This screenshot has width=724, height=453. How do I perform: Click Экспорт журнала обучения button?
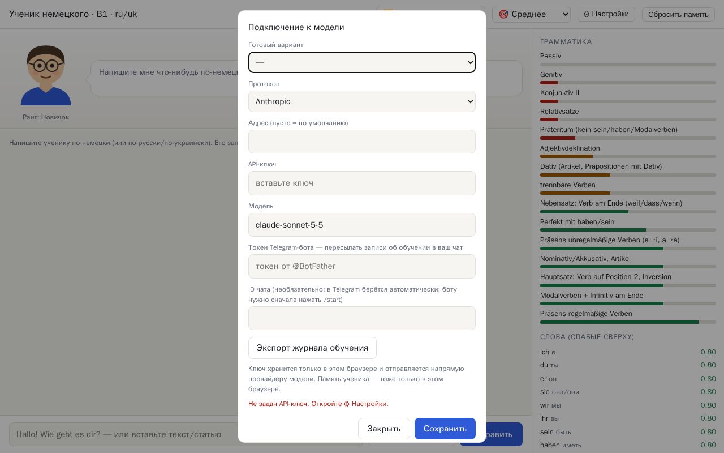click(x=312, y=348)
